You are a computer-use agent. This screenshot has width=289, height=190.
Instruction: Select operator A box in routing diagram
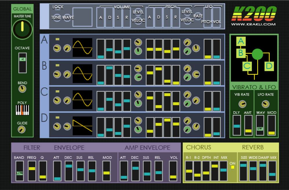tap(241, 41)
